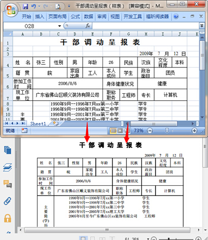The height and width of the screenshot is (240, 208).
Task: Insert a new worksheet with the tab icon
Action: (x=56, y=124)
